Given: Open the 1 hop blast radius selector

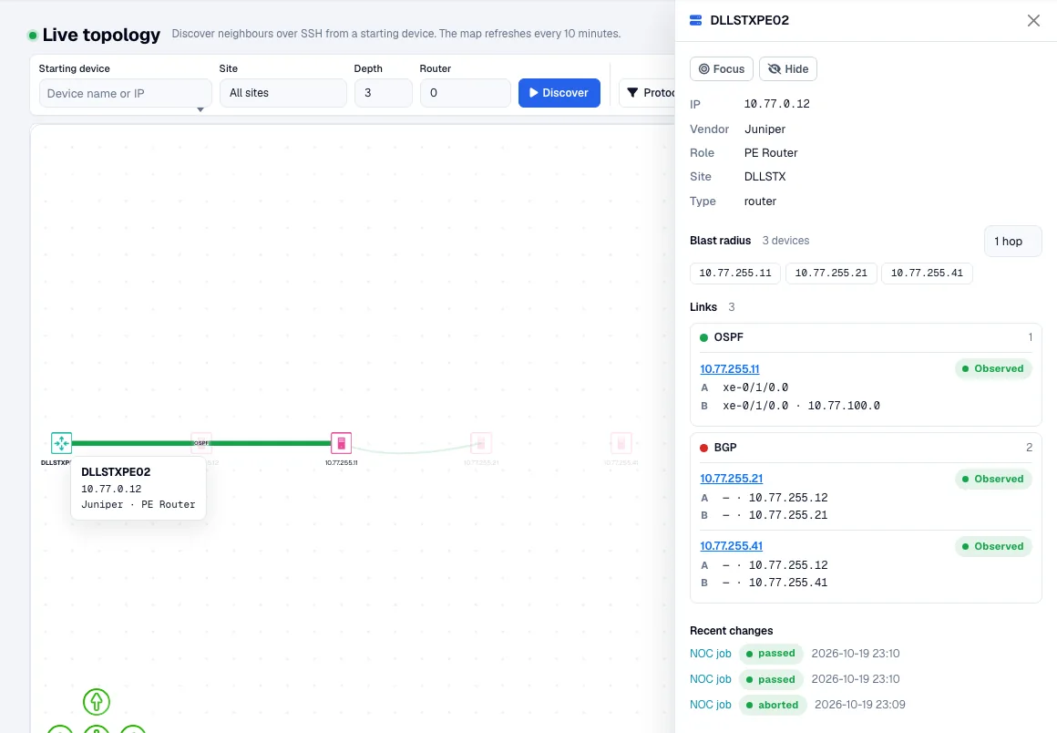Looking at the screenshot, I should (1012, 242).
